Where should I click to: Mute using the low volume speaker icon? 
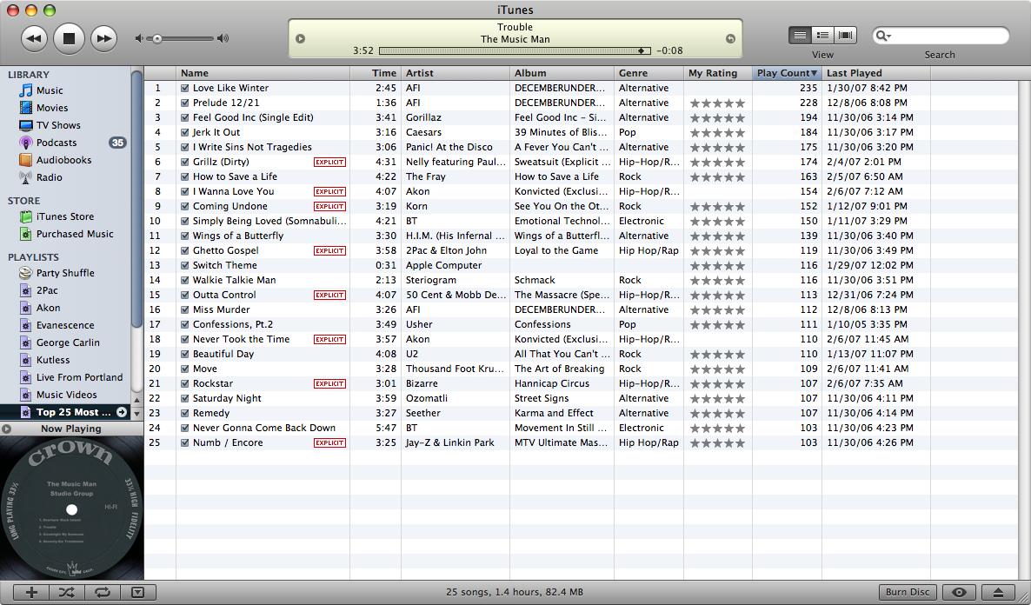coord(139,39)
